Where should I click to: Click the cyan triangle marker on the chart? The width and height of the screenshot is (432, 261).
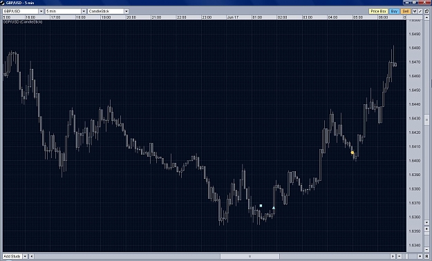pos(273,208)
